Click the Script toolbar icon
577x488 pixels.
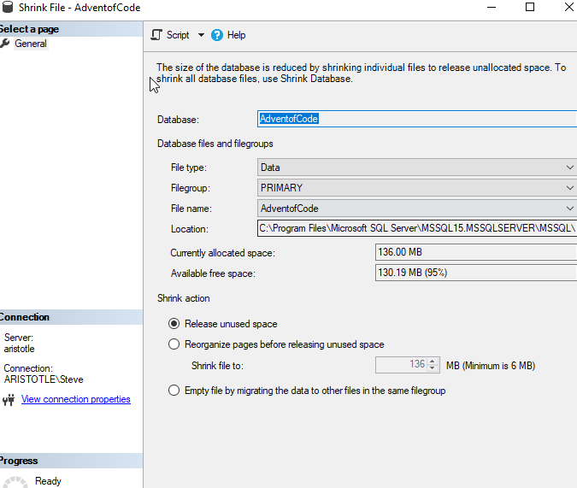coord(156,35)
